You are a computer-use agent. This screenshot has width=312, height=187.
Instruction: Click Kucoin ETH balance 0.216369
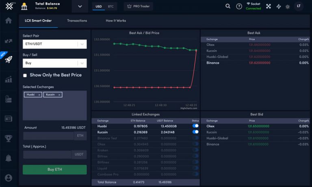tap(141, 132)
